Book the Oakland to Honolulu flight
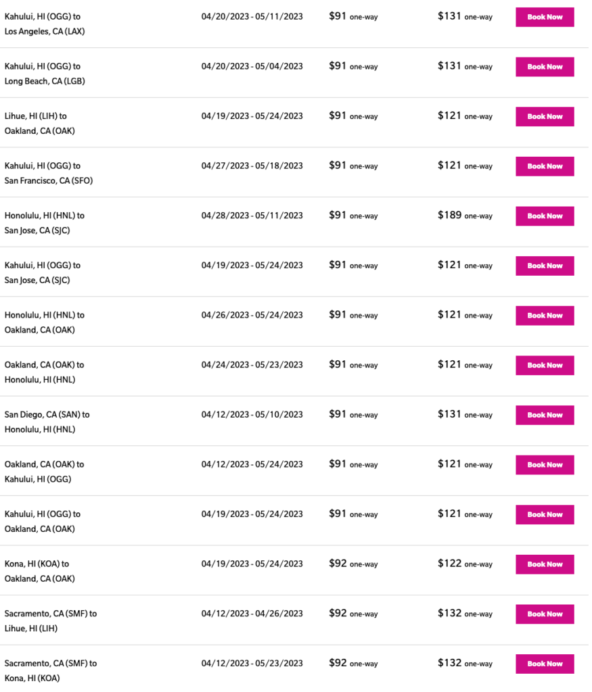592x692 pixels. pos(545,366)
